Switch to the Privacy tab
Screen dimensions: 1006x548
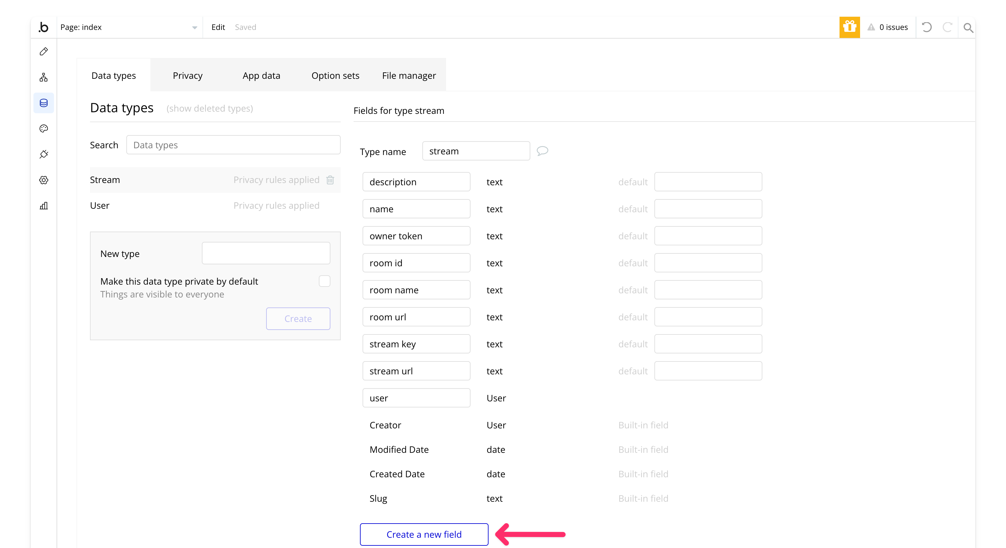point(187,76)
